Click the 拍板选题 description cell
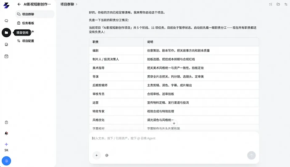The image size is (290, 167). pos(201,59)
